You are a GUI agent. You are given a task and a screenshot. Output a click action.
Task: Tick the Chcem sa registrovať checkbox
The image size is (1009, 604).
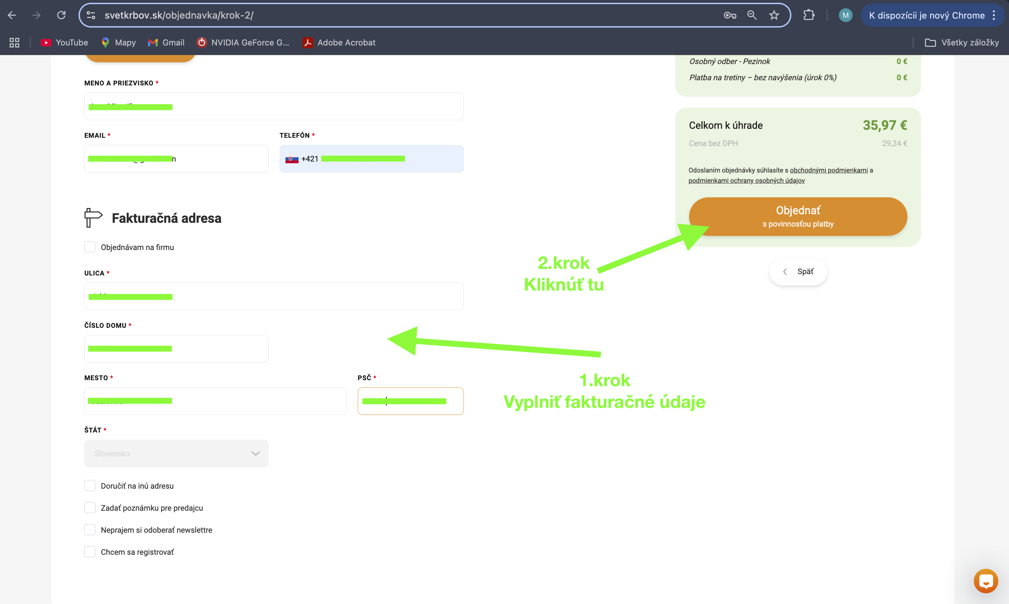(90, 552)
